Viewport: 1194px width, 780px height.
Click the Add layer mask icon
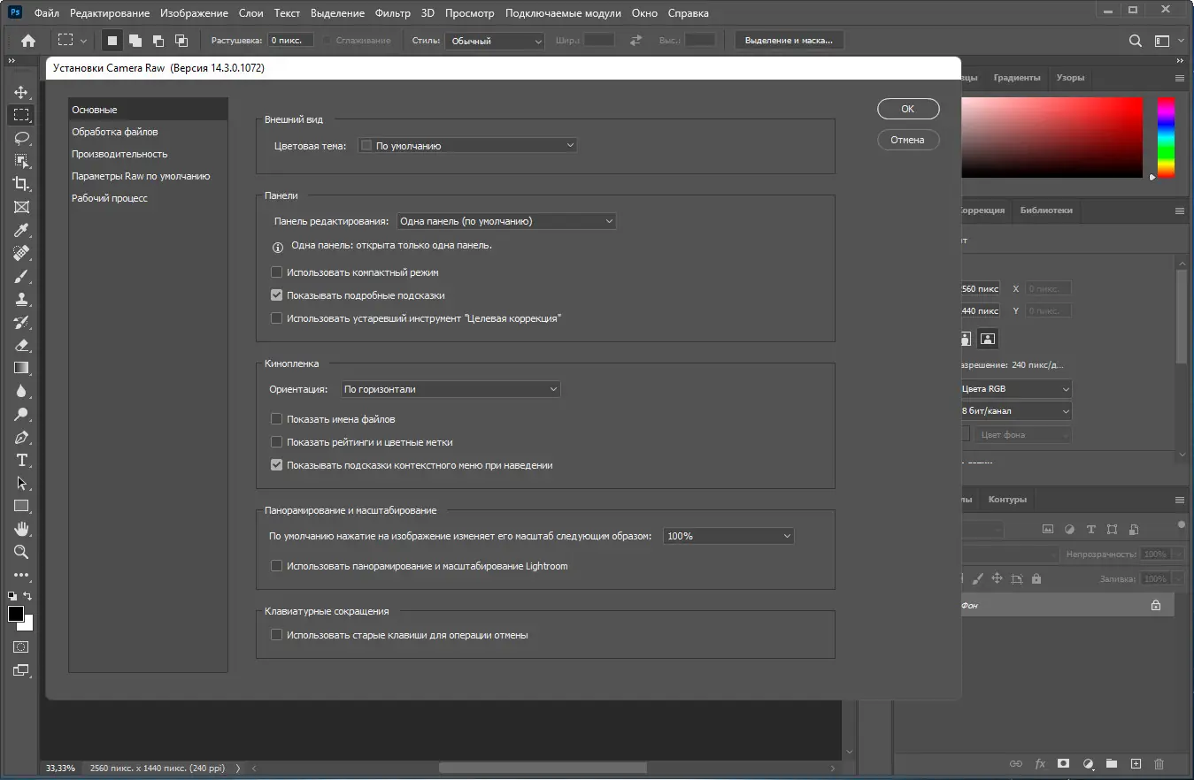[x=1064, y=763]
